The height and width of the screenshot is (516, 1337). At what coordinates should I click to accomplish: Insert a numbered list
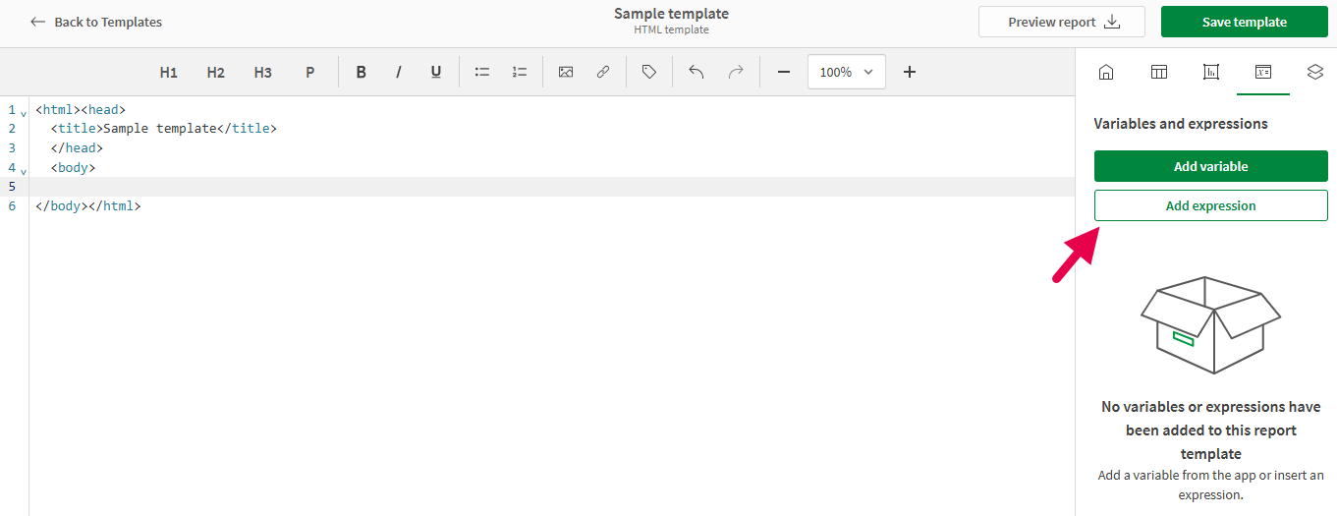click(x=520, y=72)
